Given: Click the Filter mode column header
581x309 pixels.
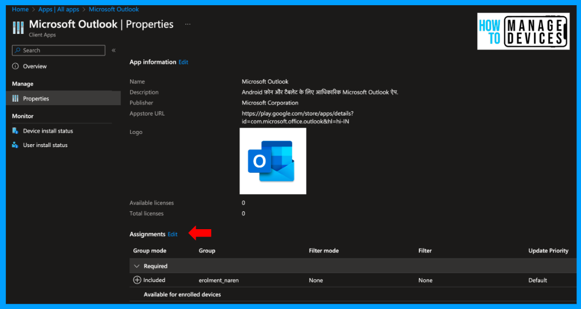Looking at the screenshot, I should pyautogui.click(x=323, y=250).
